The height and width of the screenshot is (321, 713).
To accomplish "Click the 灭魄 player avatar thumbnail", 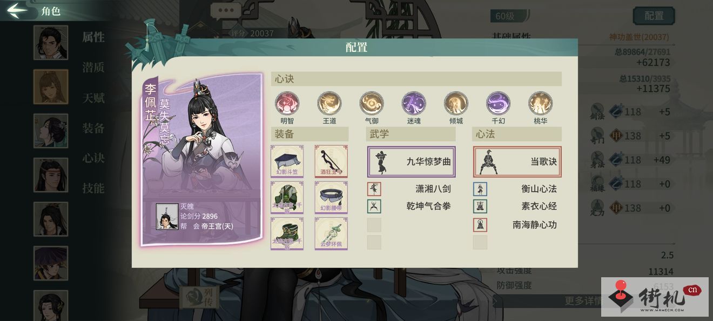I will [167, 217].
